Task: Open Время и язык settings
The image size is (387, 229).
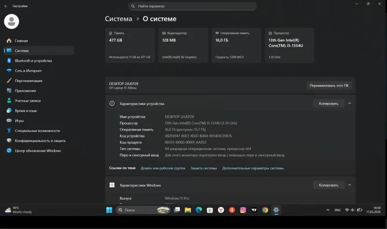Action: pyautogui.click(x=39, y=111)
